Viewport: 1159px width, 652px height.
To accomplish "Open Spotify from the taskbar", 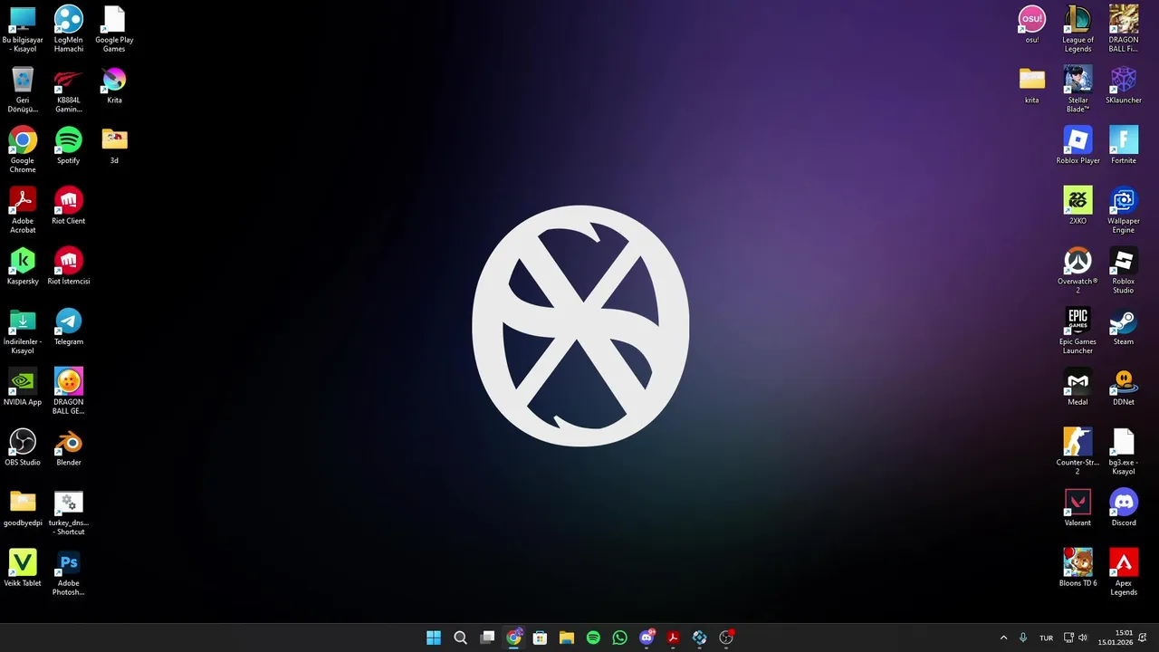I will [593, 638].
